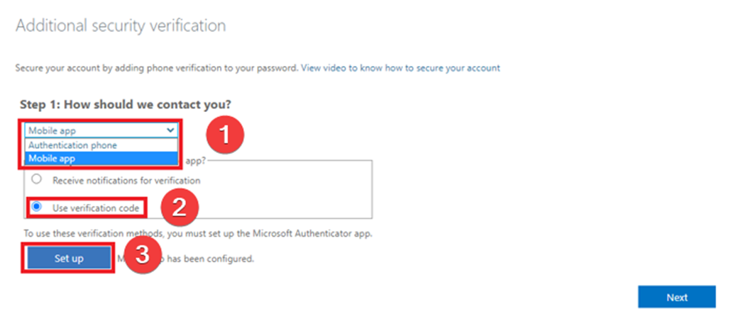Choose 'Receive notifications for verification' radio button
The image size is (738, 321).
[35, 180]
